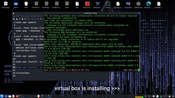Switch to workspace 1
The height and width of the screenshot is (98, 175).
point(26,96)
